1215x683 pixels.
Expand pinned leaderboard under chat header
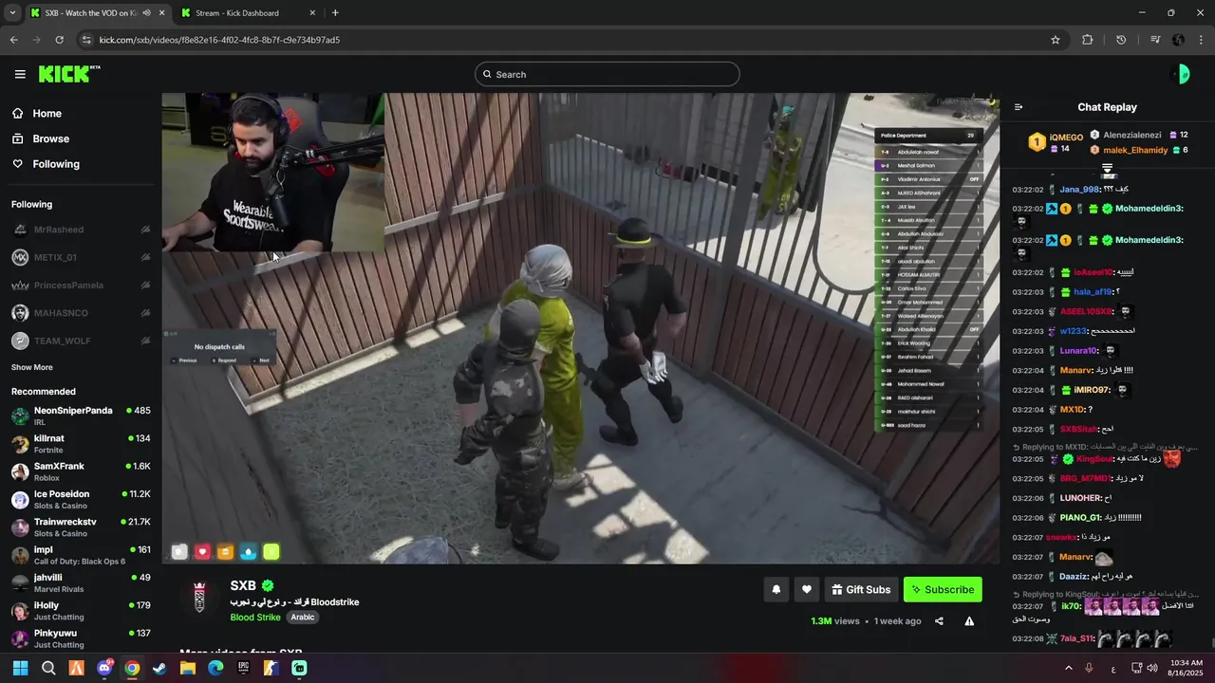[x=1107, y=168]
